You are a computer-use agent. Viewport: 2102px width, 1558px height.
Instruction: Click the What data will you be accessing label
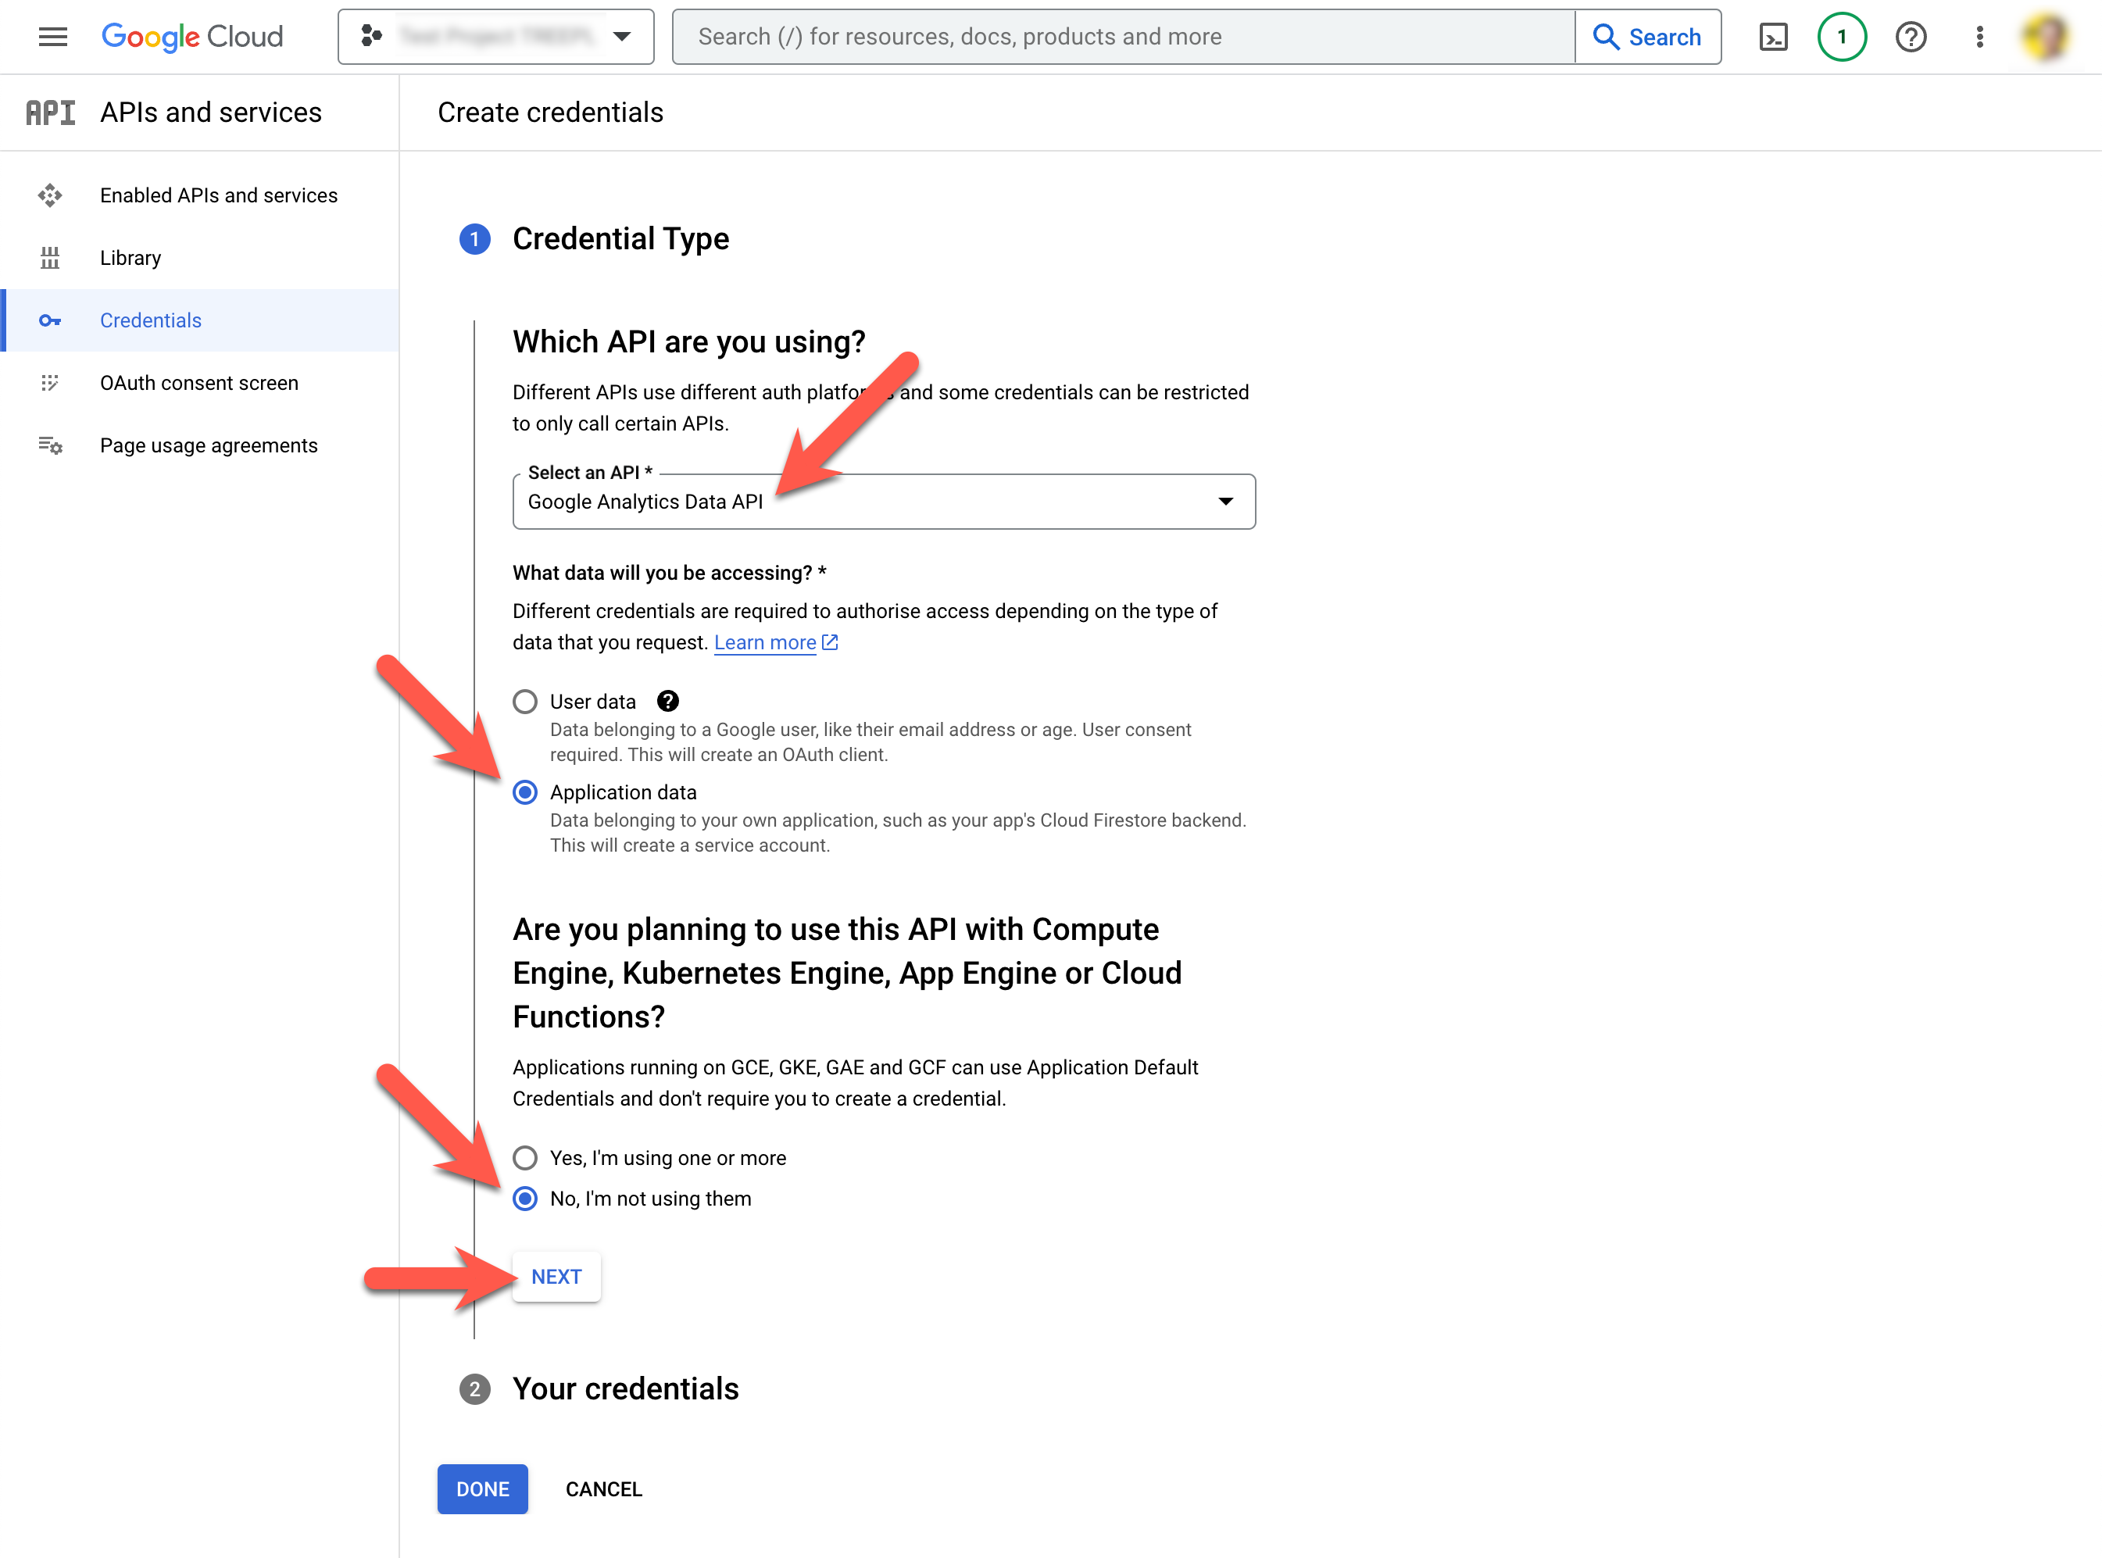point(670,574)
